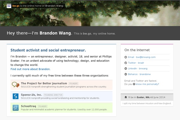Viewport: 180px width, 120px height.
Task: Open the bw.gs link in header
Action: pyautogui.click(x=16, y=6)
